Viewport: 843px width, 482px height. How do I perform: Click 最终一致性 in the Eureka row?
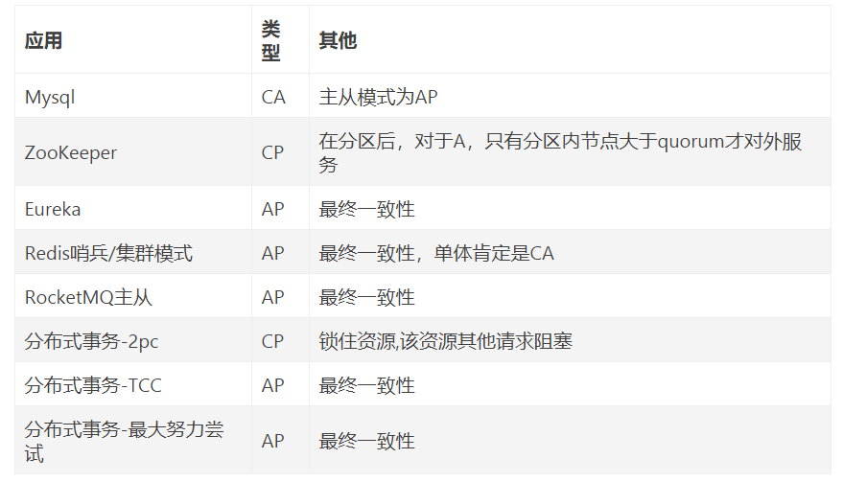[x=366, y=209]
